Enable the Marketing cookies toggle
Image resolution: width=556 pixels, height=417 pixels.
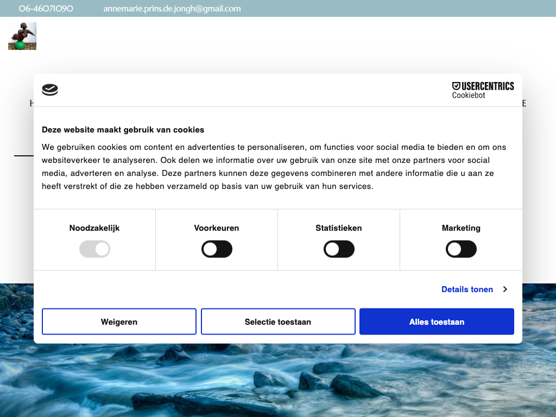coord(461,250)
